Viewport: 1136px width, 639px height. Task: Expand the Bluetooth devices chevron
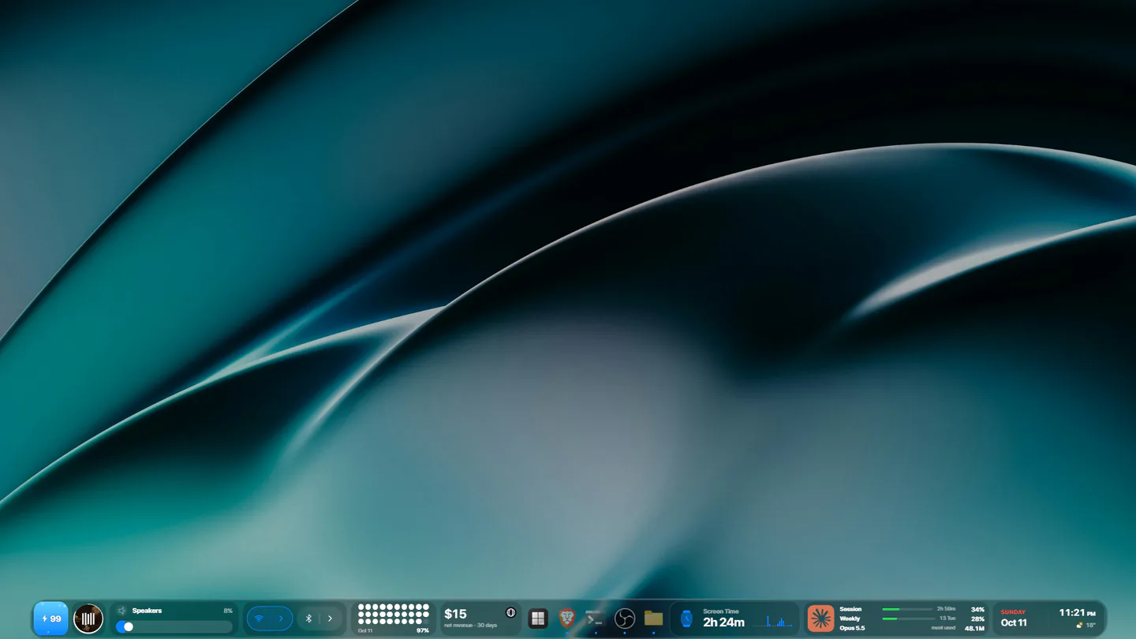[330, 618]
